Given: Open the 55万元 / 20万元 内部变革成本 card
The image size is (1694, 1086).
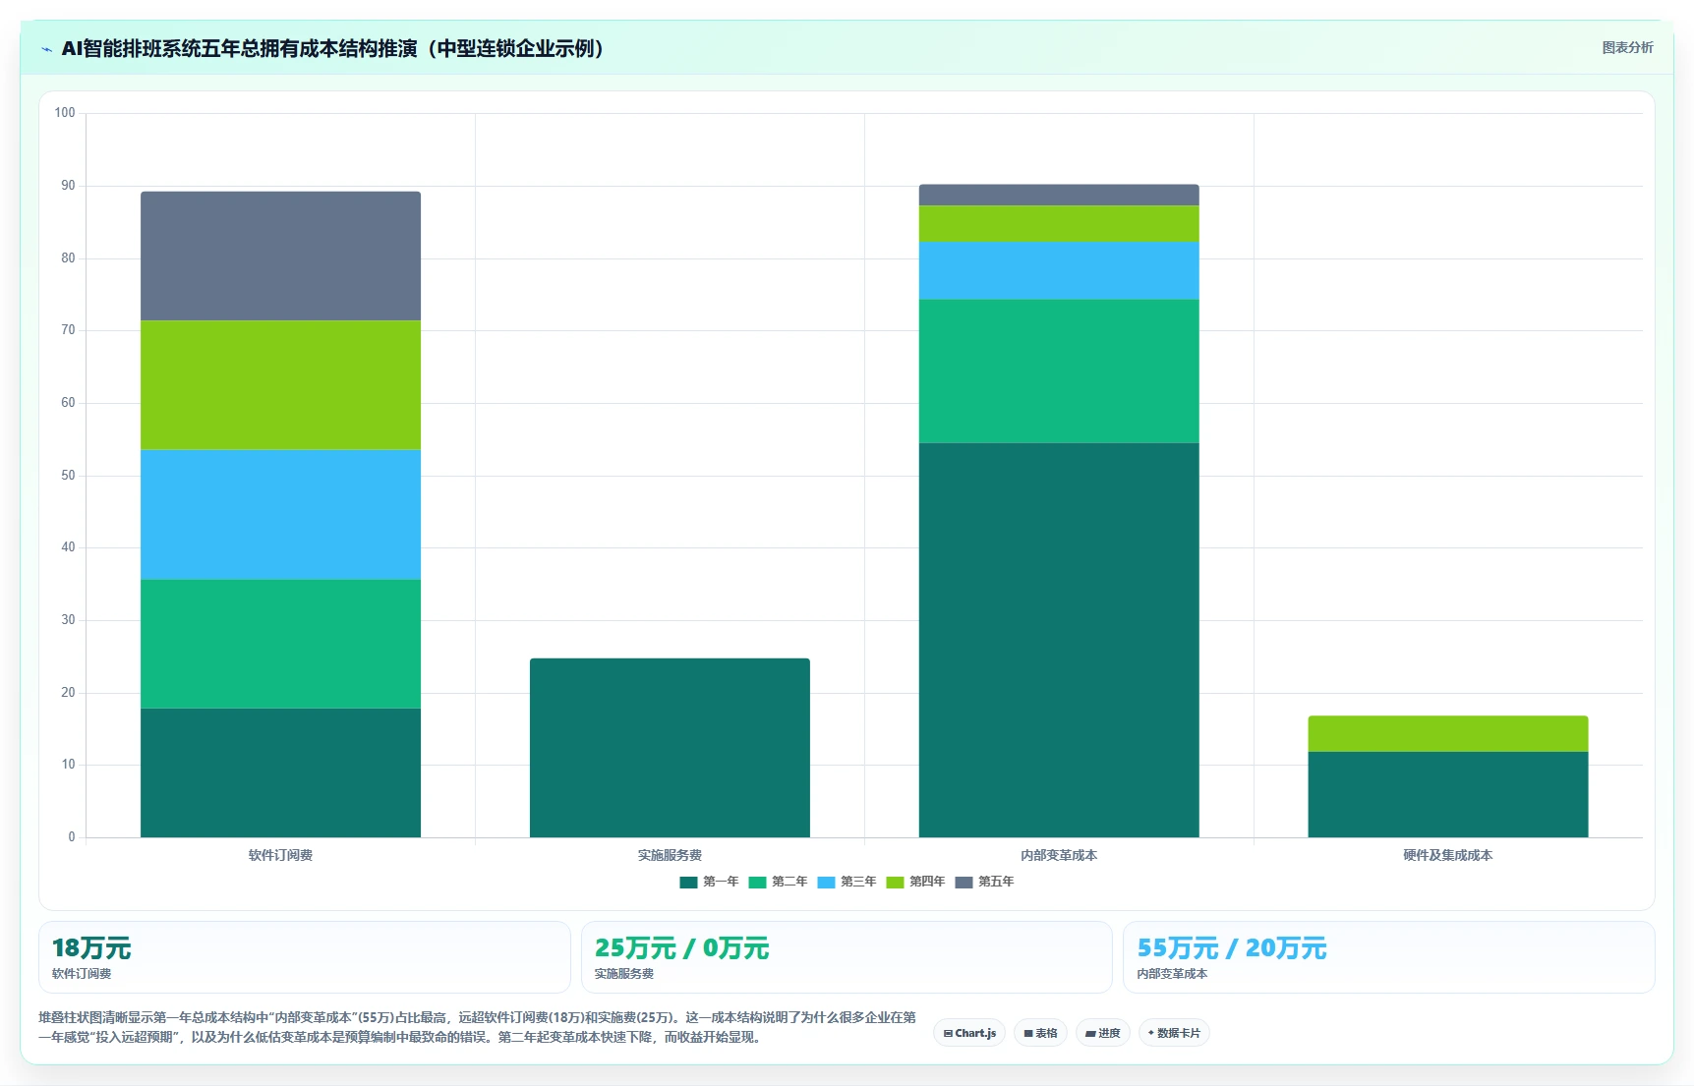Looking at the screenshot, I should click(1389, 957).
